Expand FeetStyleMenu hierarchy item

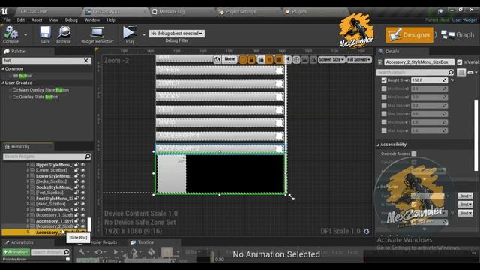(x=28, y=198)
